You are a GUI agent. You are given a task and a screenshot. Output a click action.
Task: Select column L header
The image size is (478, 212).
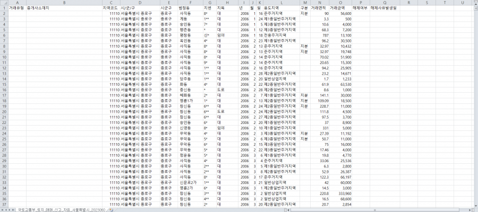coord(281,3)
